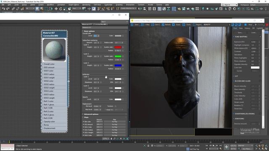This screenshot has height=151, width=269.
Task: Activate the Select and Link tool
Action: pos(13,9)
